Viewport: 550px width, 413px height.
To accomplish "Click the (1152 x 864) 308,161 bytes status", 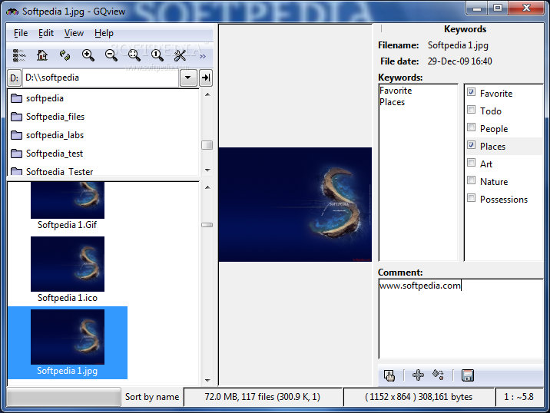I will coord(419,397).
